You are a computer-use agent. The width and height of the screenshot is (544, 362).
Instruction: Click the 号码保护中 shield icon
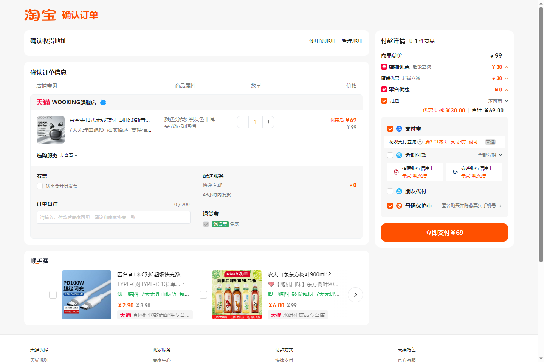click(x=399, y=206)
